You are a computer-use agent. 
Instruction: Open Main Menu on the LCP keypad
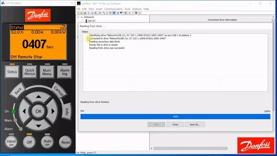(47, 72)
